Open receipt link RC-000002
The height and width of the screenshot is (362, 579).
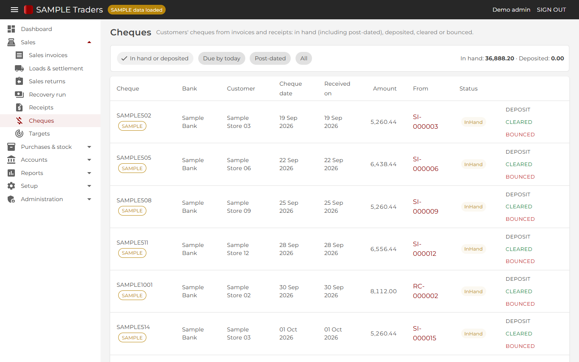[x=425, y=291]
